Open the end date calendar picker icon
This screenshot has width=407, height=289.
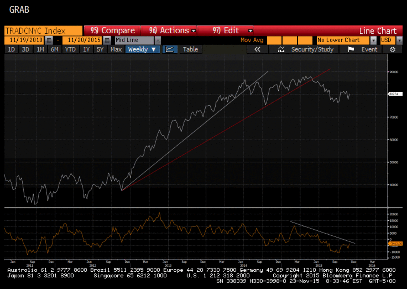107,40
